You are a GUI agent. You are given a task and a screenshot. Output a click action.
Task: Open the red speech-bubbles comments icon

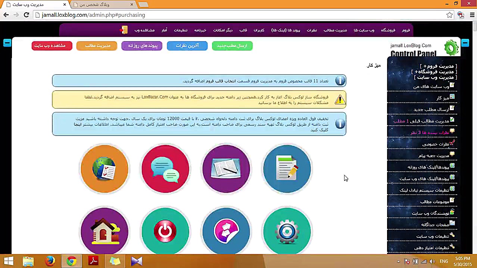point(165,169)
